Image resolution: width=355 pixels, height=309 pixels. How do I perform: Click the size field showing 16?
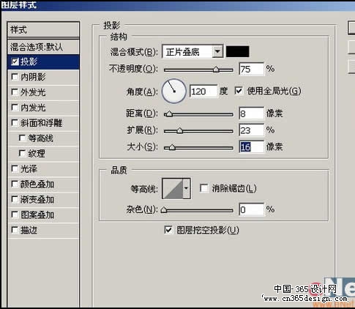[x=252, y=146]
